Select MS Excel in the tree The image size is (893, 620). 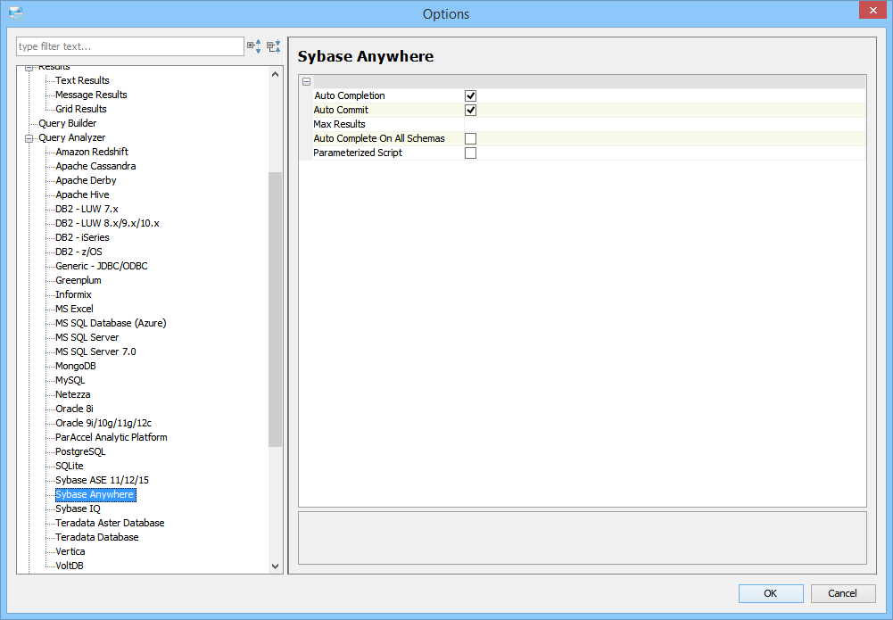pyautogui.click(x=74, y=309)
